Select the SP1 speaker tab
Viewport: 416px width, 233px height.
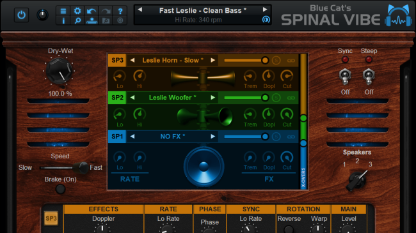pyautogui.click(x=117, y=137)
